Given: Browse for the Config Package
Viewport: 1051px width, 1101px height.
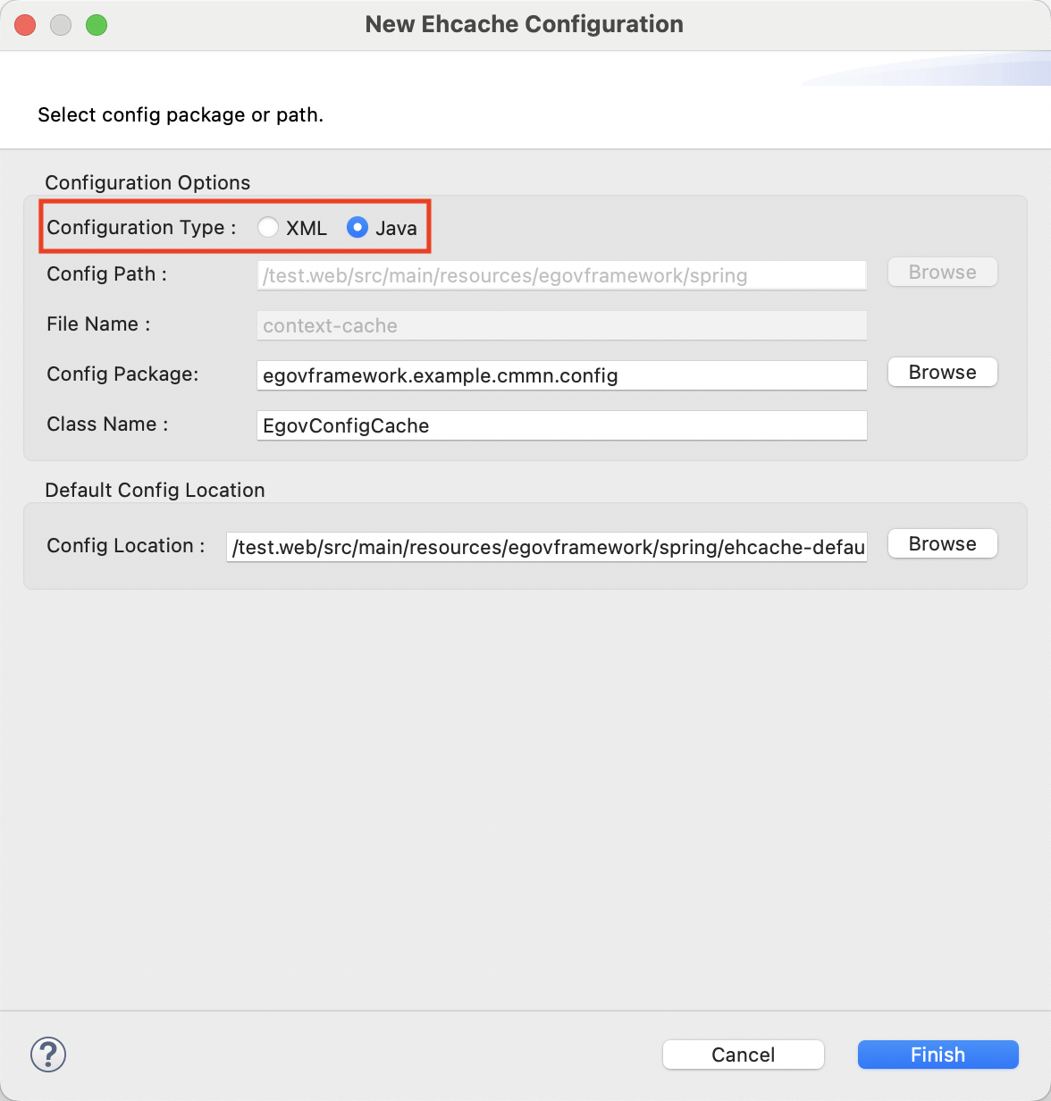Looking at the screenshot, I should click(942, 373).
